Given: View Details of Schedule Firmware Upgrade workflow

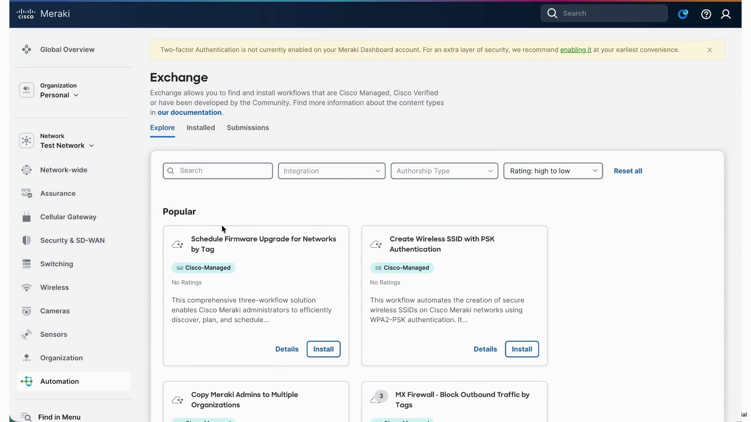Looking at the screenshot, I should pyautogui.click(x=287, y=349).
